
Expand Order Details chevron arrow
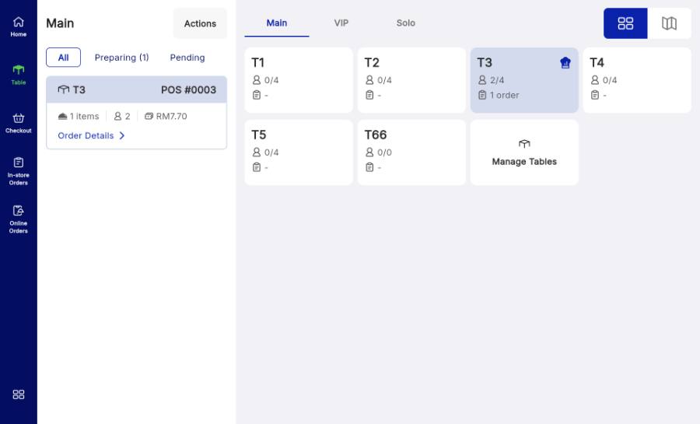point(122,135)
